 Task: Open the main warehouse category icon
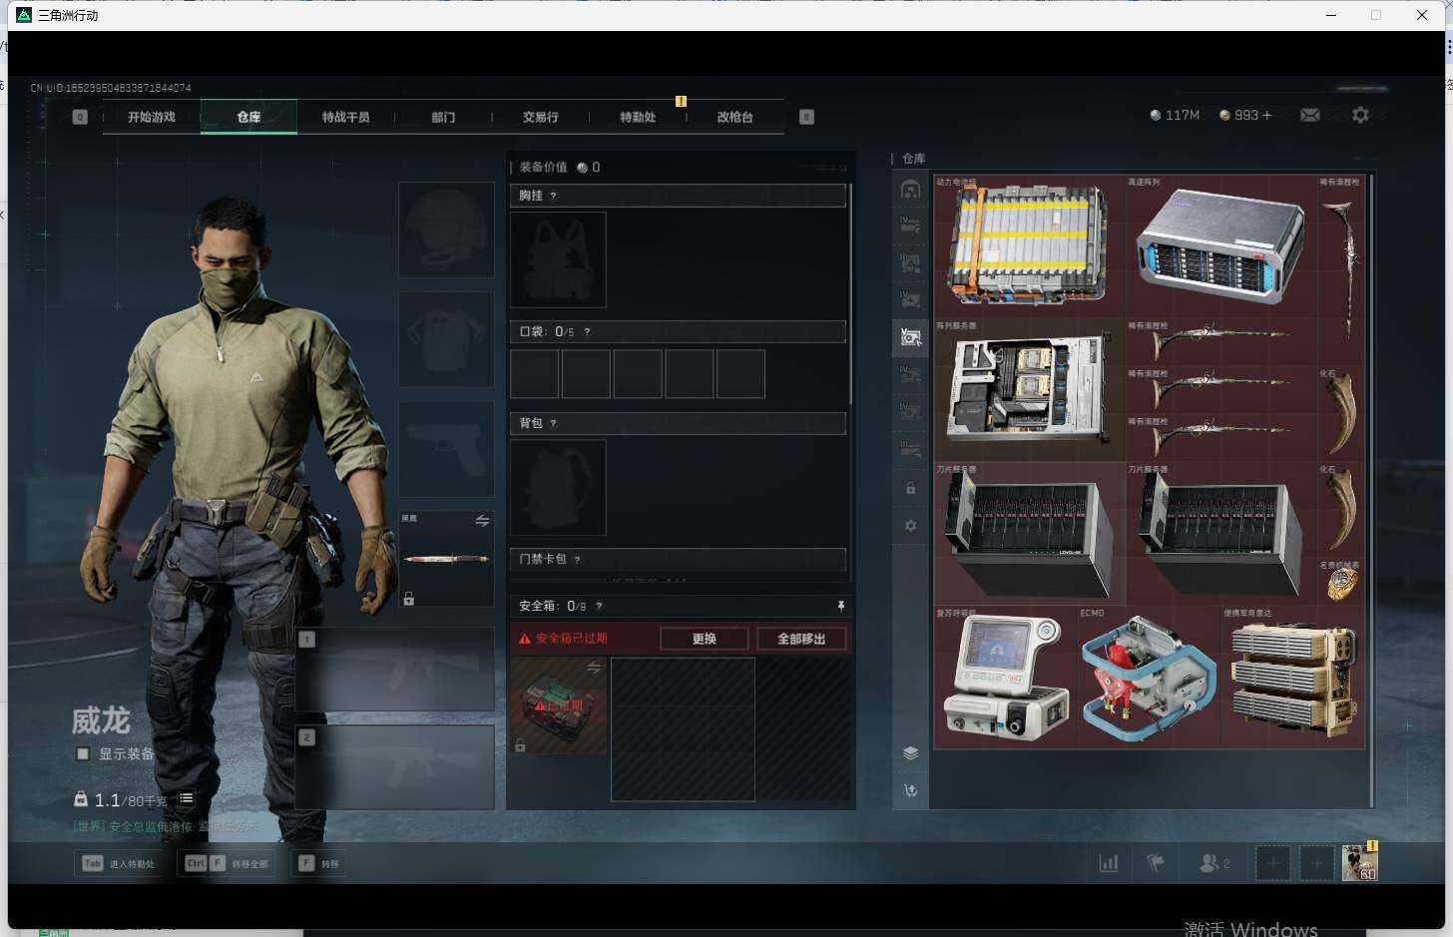910,190
